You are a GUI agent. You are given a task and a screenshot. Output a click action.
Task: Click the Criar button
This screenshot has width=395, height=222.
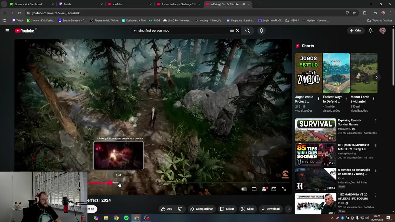pos(355,31)
